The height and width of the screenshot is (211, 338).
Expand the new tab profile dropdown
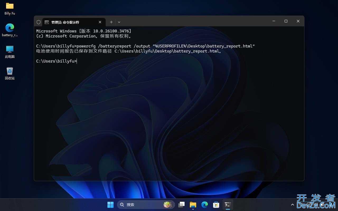point(119,22)
